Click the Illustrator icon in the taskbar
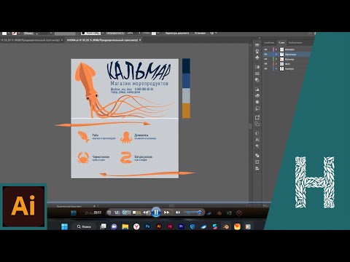This screenshot has height=262, width=350. pos(159,226)
